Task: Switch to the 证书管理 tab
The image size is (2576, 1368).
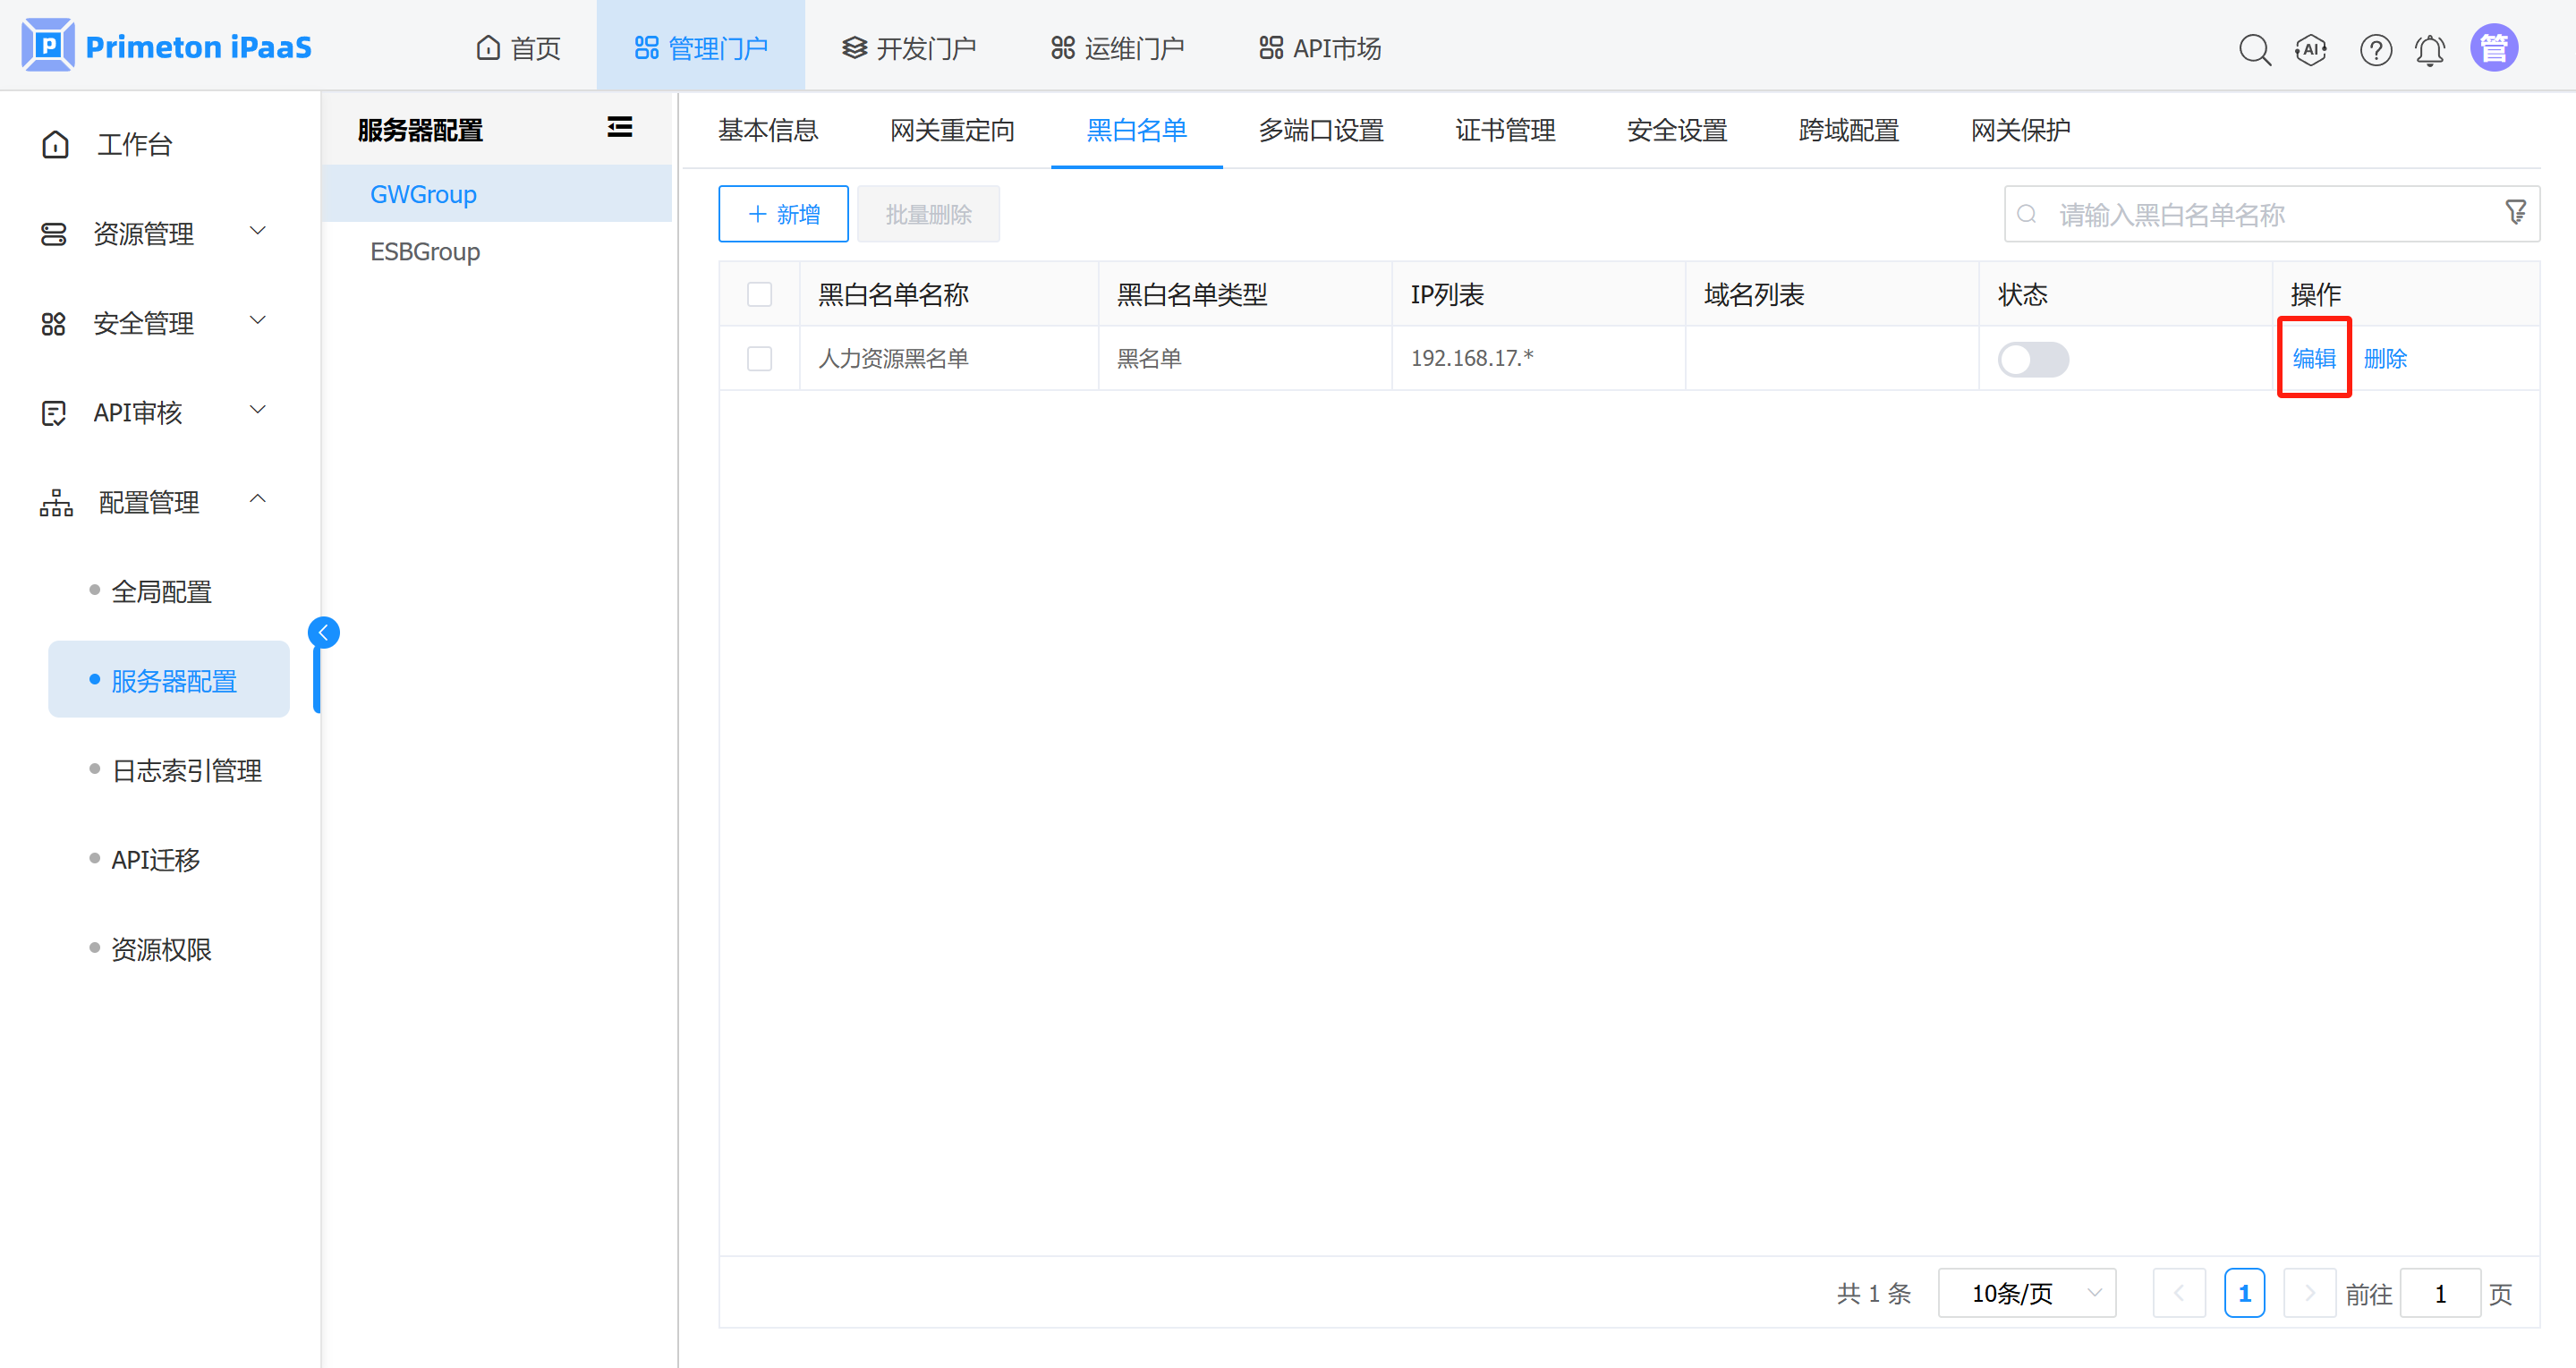Action: 1505,130
